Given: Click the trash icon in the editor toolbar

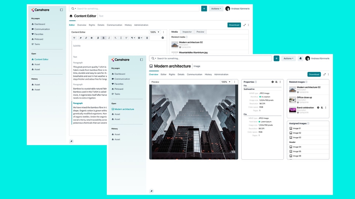Looking at the screenshot, I should [x=147, y=38].
